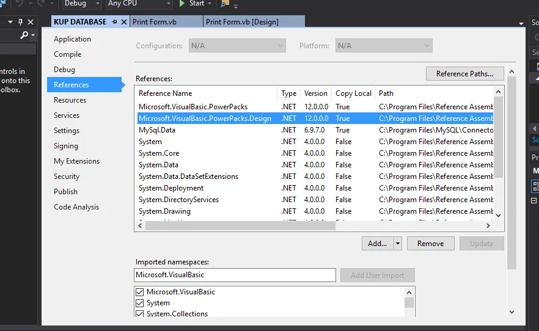Close the KUP DATABASE tab

[x=124, y=22]
